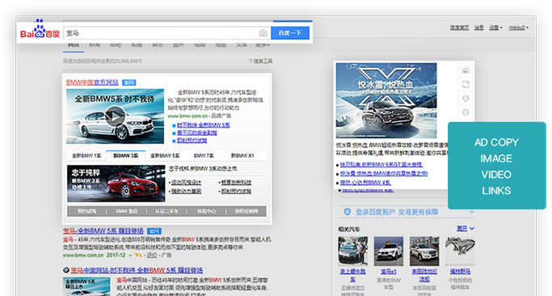
Task: Play the 全新BMW5系 video
Action: (115, 116)
